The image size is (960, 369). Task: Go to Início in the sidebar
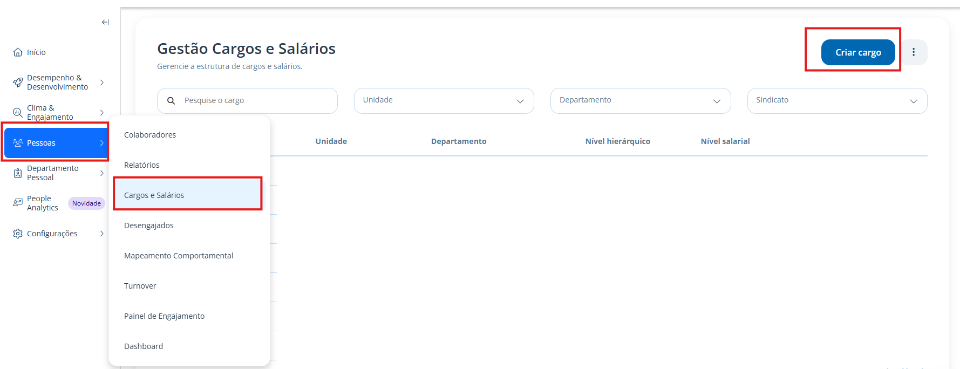(x=36, y=52)
